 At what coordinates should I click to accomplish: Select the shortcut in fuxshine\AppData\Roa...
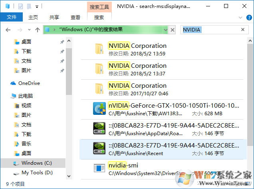(162, 129)
